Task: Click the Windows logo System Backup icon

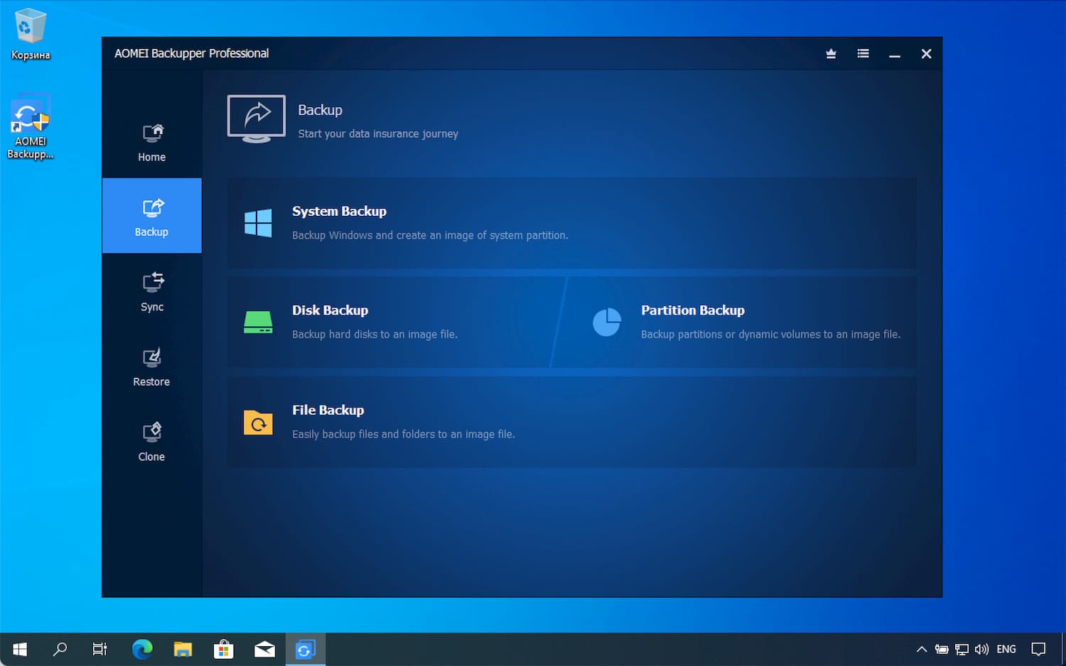Action: coord(258,223)
